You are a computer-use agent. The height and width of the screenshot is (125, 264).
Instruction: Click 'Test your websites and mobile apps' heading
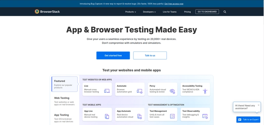click(131, 70)
